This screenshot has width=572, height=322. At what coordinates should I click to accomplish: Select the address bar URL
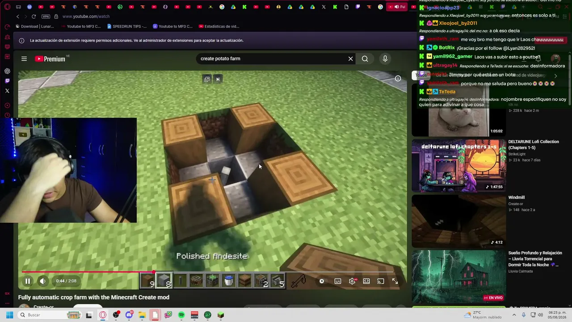[86, 17]
